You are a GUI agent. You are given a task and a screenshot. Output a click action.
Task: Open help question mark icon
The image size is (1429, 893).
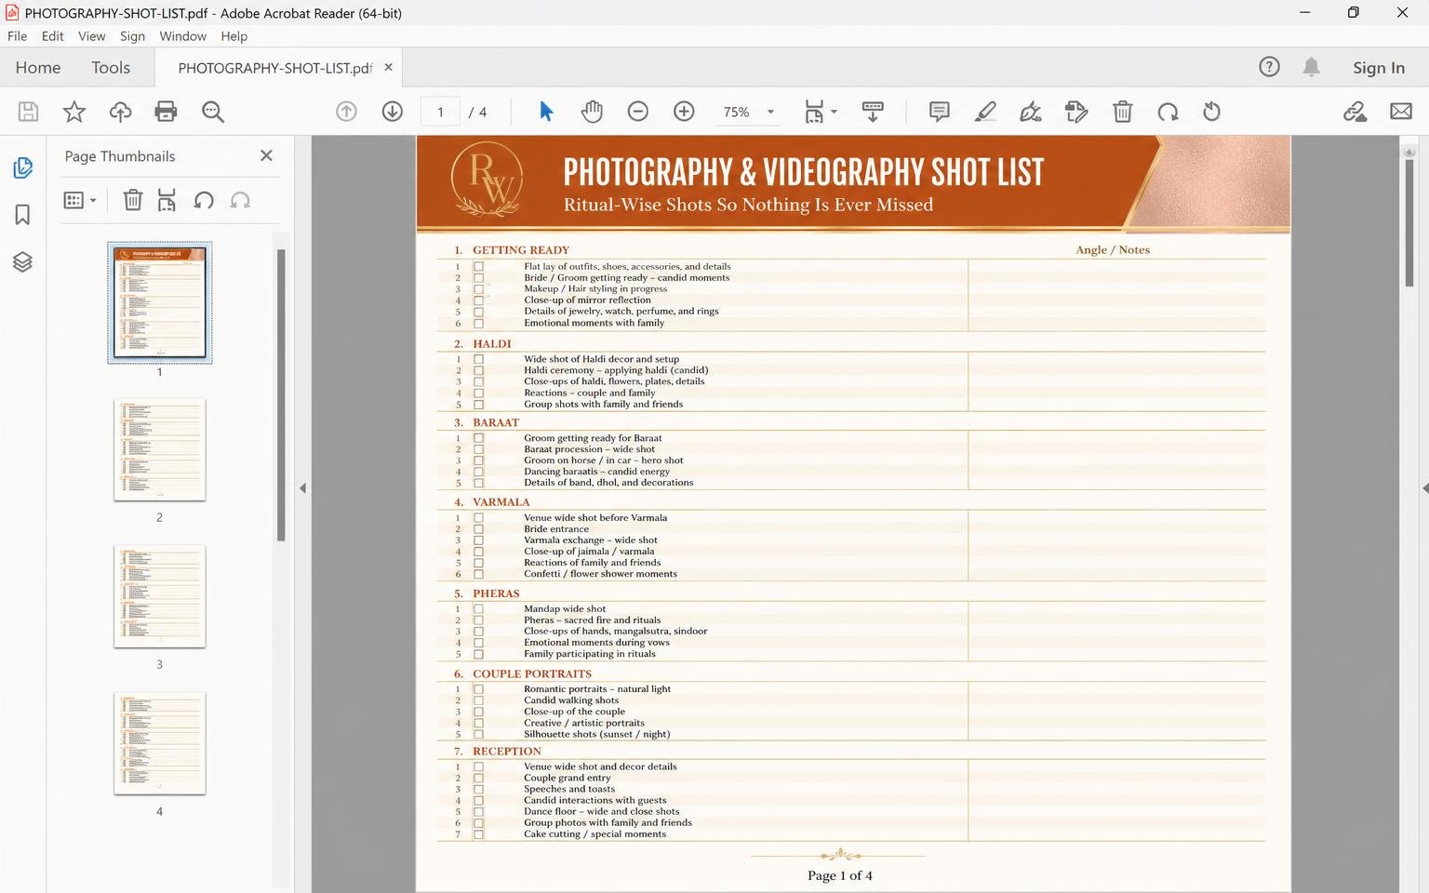click(x=1269, y=67)
